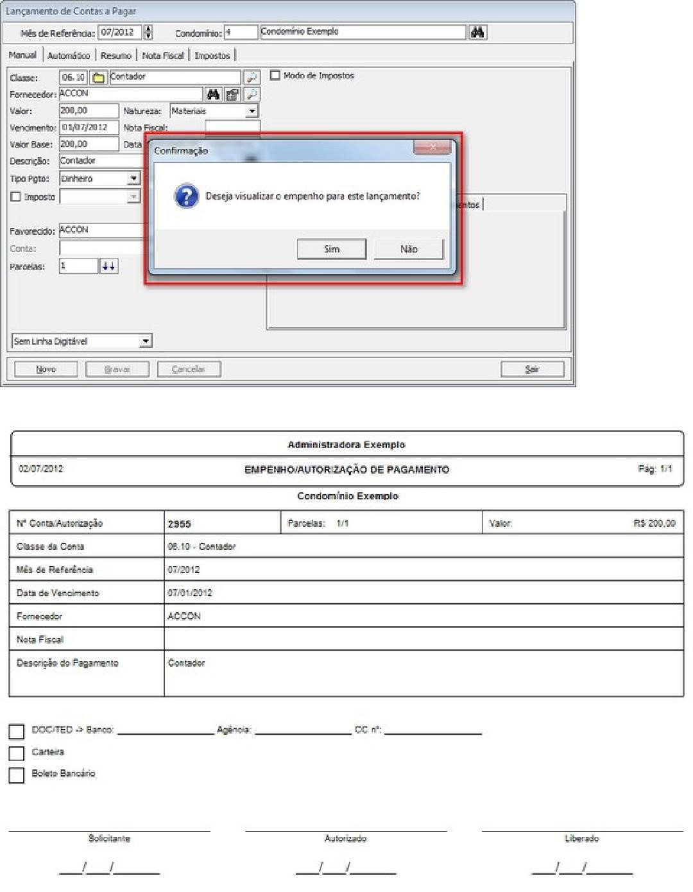Image resolution: width=693 pixels, height=892 pixels.
Task: Click '06.10 - Contador' in the report
Action: 201,547
